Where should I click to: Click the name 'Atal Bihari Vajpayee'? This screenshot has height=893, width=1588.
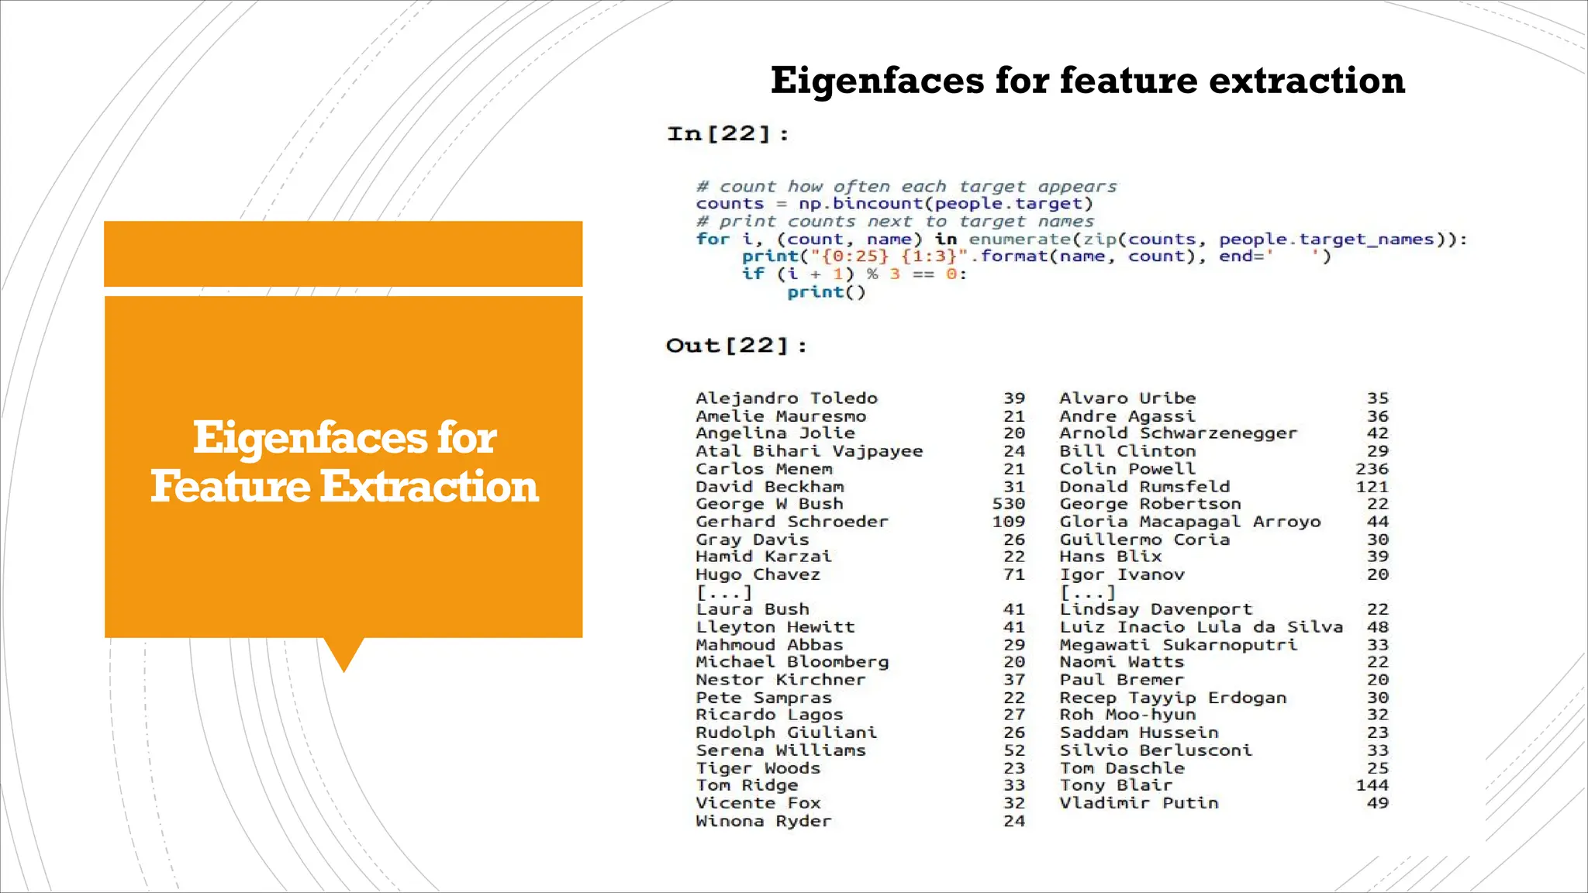[810, 451]
